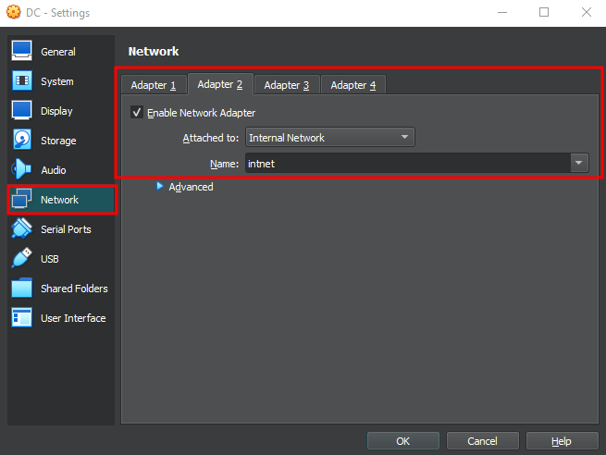Select the Shared Folders icon
Viewport: 606px width, 455px height.
(x=22, y=289)
